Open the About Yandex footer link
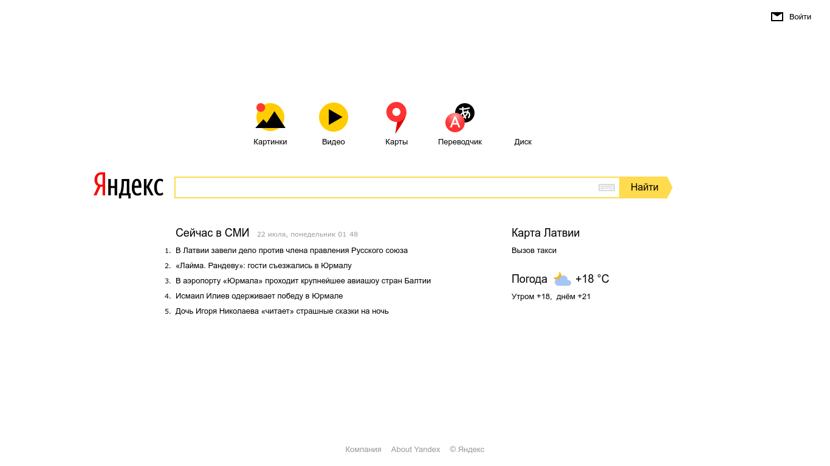This screenshot has width=830, height=466. tap(416, 450)
